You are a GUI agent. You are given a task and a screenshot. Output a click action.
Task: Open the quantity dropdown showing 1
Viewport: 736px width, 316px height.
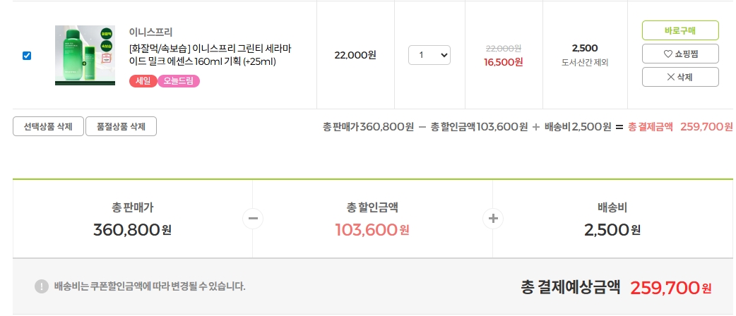point(429,55)
